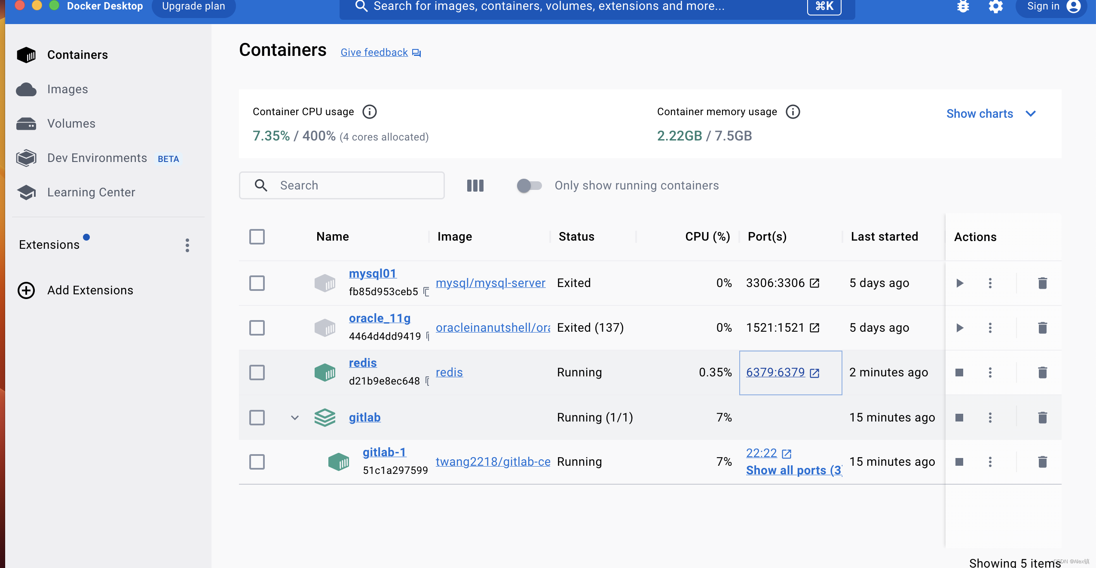Delete the gitlab-1 container
Image resolution: width=1096 pixels, height=568 pixels.
click(1043, 462)
